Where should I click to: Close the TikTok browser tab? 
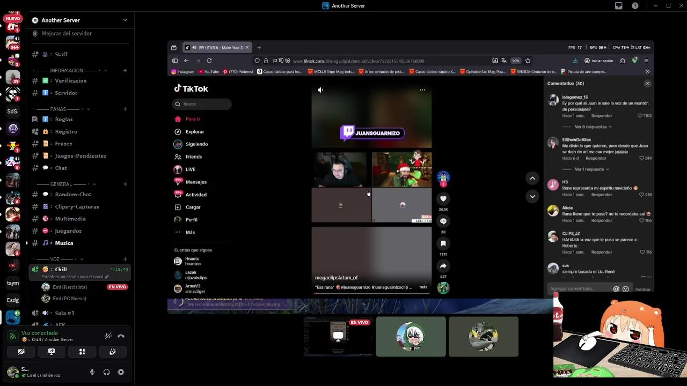point(247,48)
